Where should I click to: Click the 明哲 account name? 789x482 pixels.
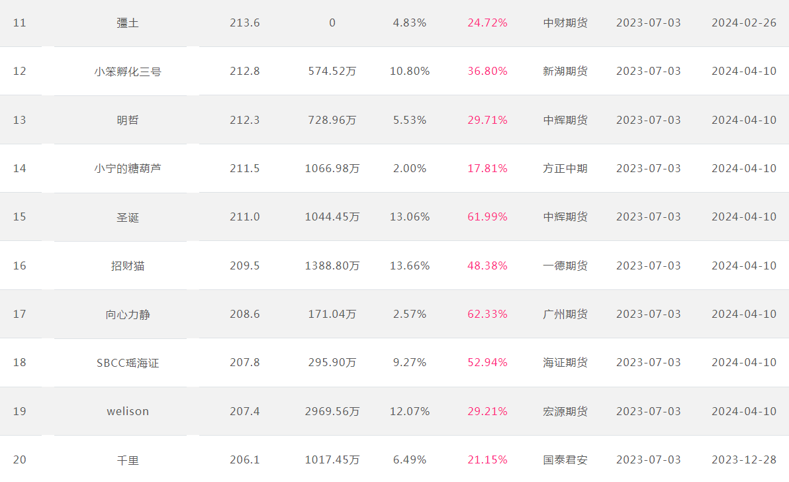click(x=128, y=120)
